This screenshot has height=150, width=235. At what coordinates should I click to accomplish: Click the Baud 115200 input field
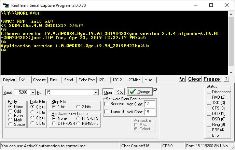click(x=22, y=93)
